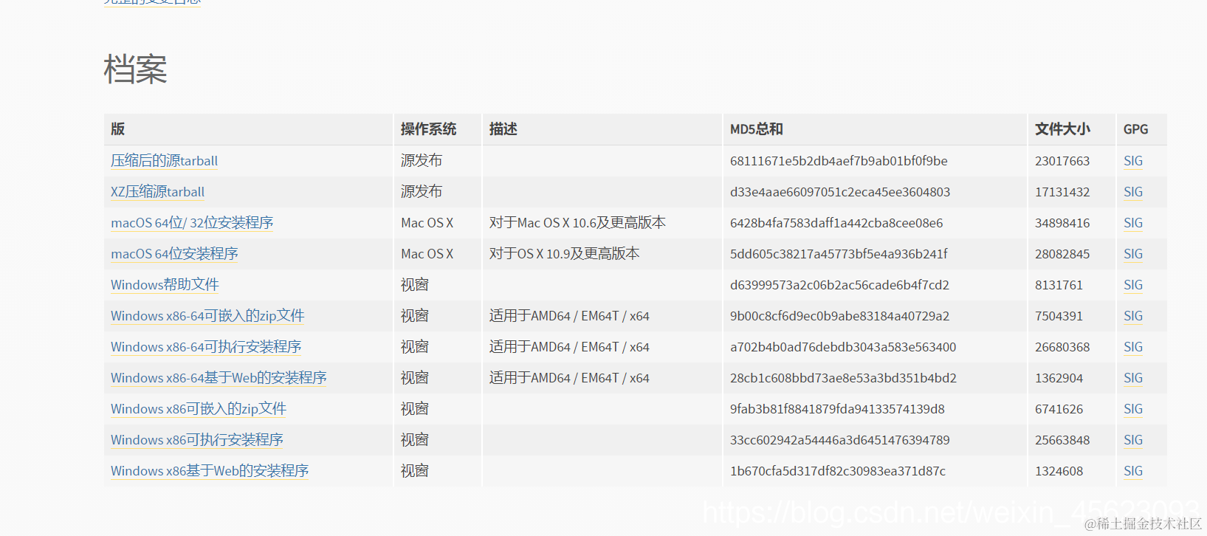Open SIG link for XZ压缩源tarball row
The image size is (1207, 536).
coord(1133,192)
